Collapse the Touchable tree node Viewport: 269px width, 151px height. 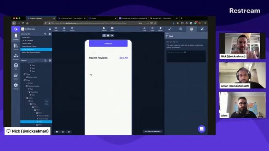[x=27, y=92]
